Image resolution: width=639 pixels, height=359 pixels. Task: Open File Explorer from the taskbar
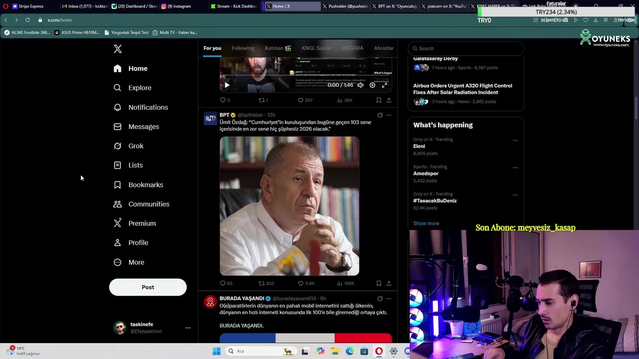click(335, 352)
